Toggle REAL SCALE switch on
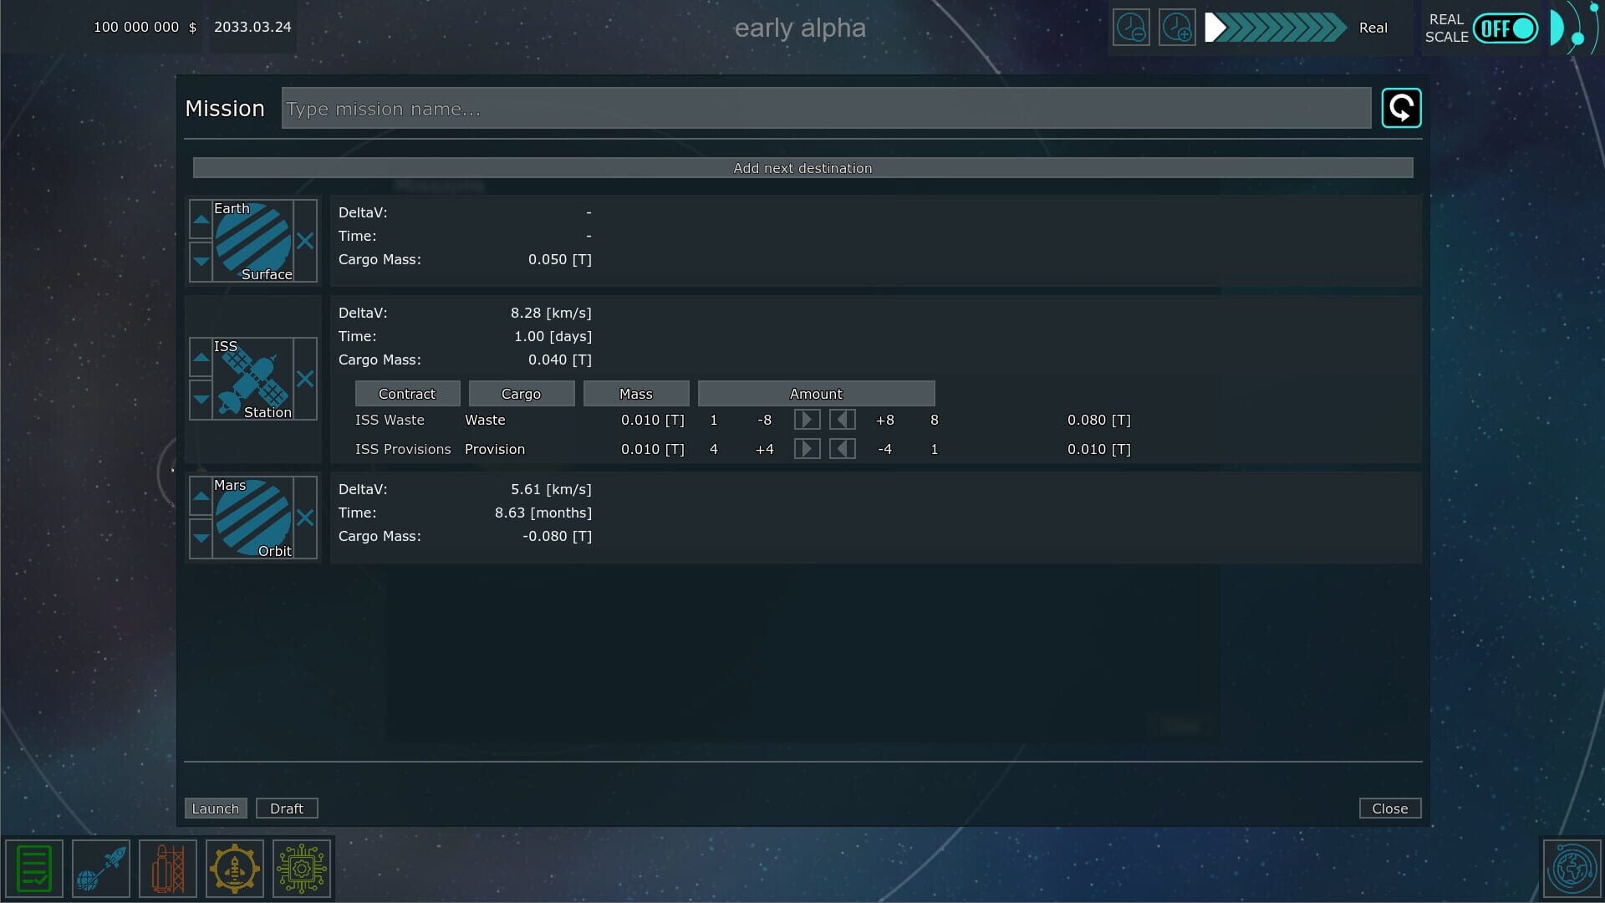1605x903 pixels. point(1505,28)
